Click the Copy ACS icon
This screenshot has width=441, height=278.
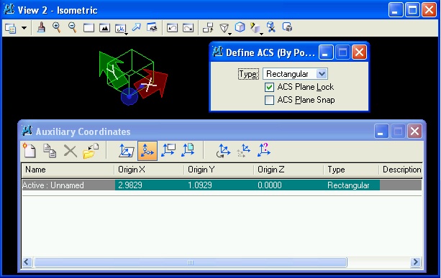[50, 151]
